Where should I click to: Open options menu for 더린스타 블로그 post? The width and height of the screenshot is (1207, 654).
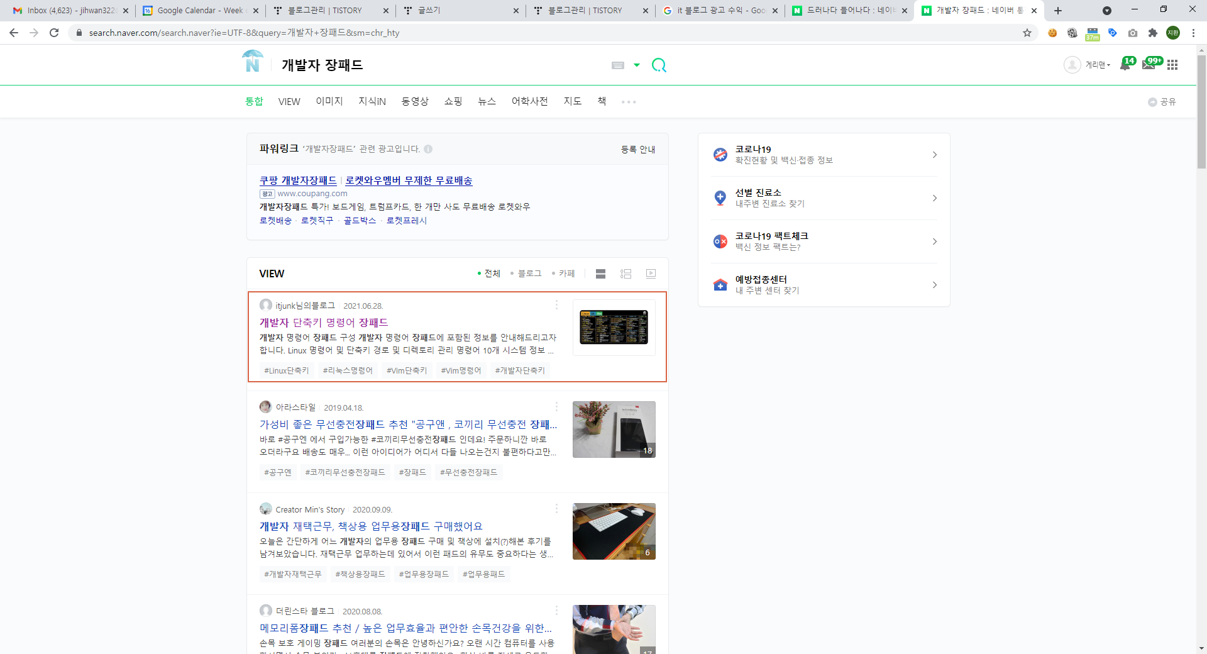point(556,611)
